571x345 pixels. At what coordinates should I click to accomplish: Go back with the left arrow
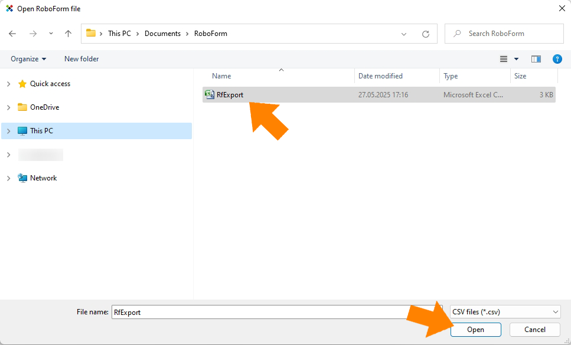pyautogui.click(x=12, y=34)
